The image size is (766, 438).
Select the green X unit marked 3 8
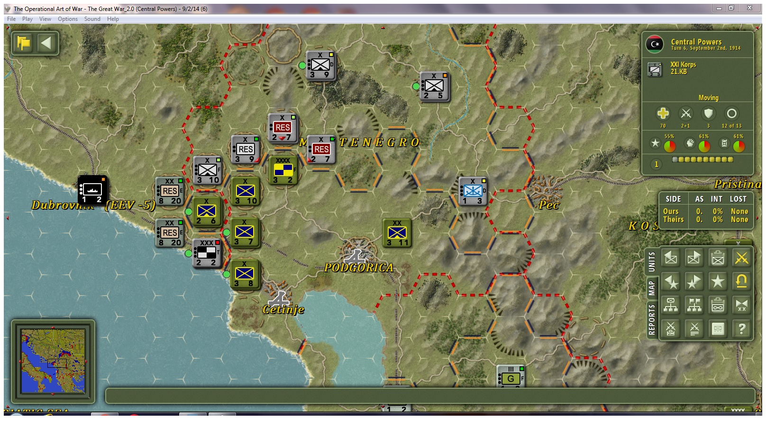pos(245,274)
